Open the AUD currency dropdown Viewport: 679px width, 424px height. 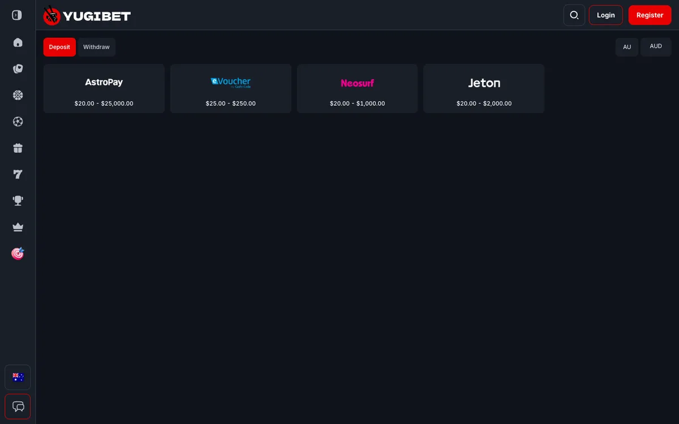click(656, 47)
